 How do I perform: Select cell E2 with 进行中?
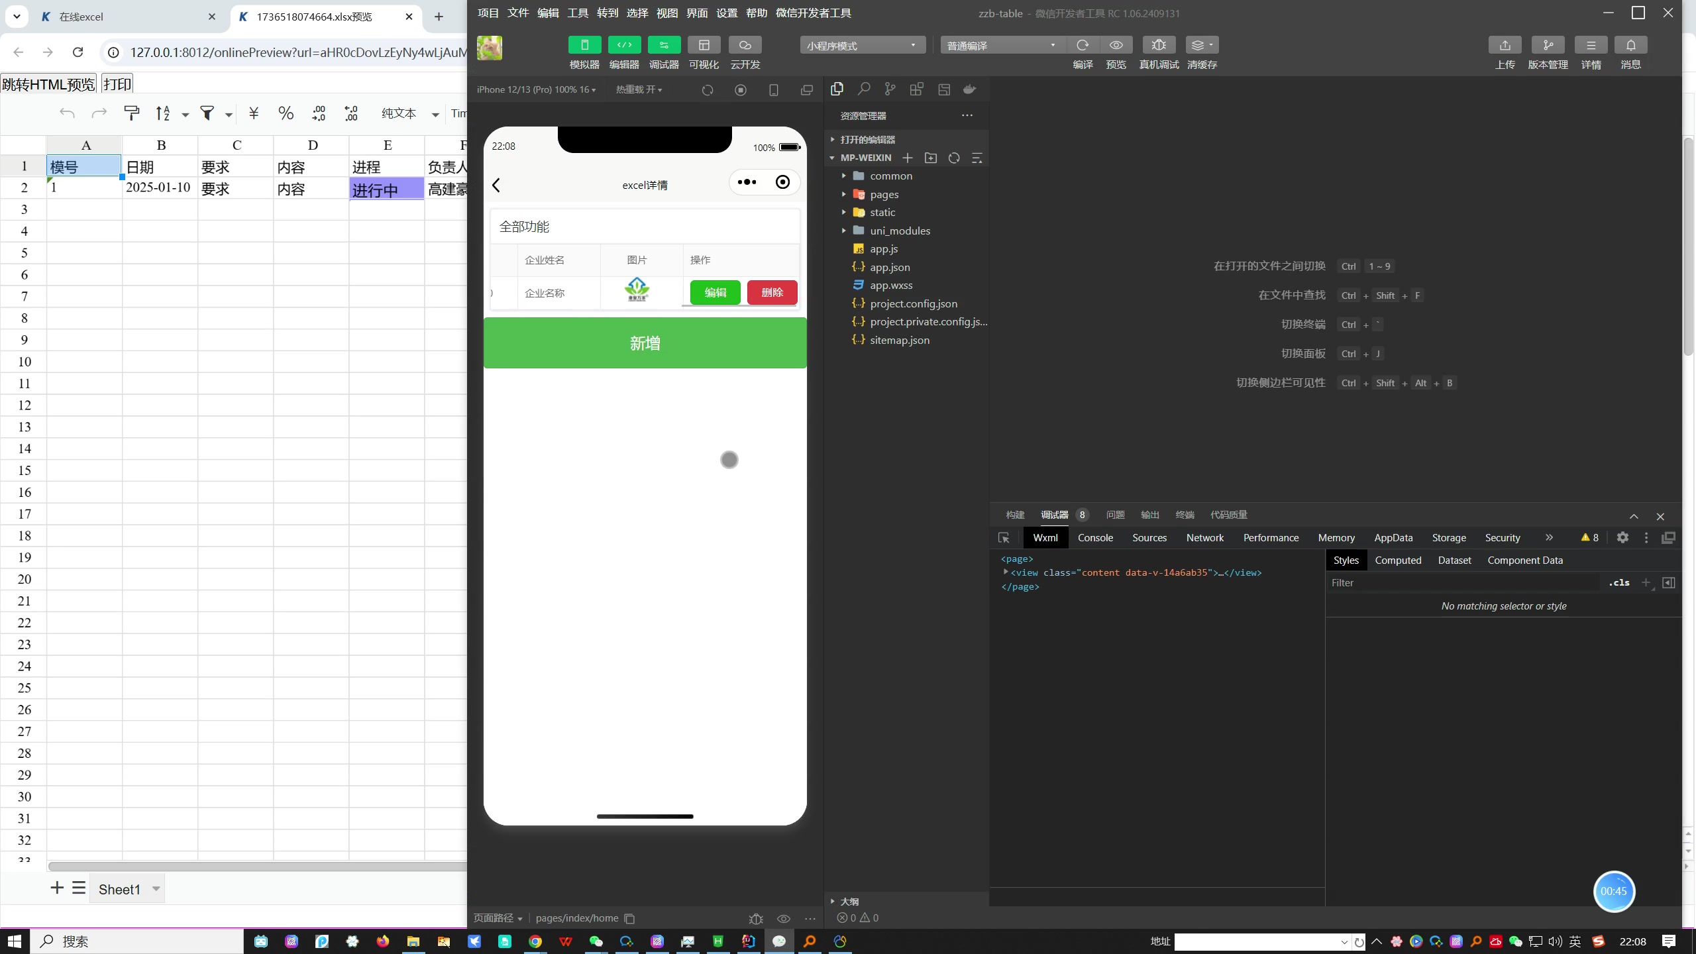pos(387,189)
